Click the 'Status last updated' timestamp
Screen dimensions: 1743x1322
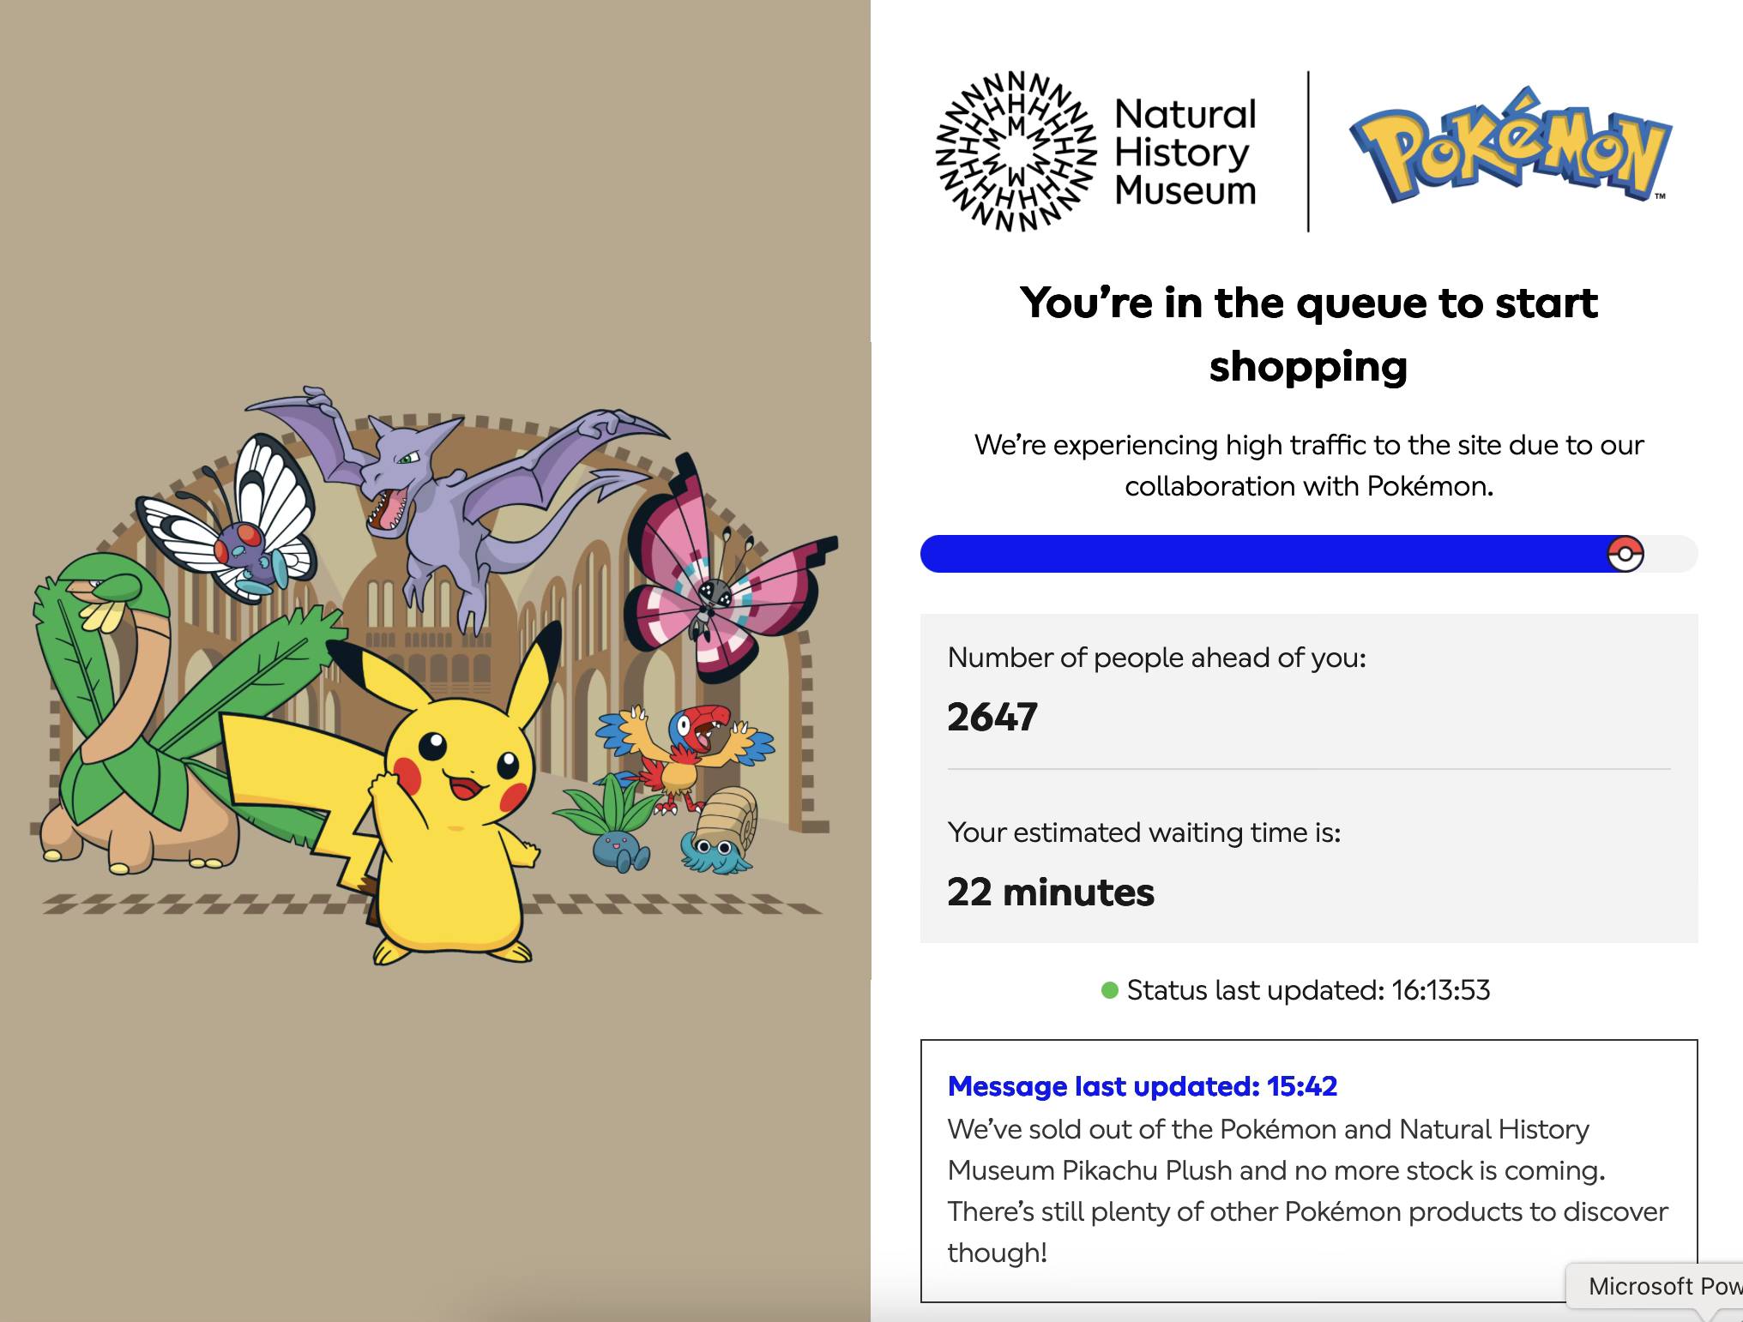1308,990
